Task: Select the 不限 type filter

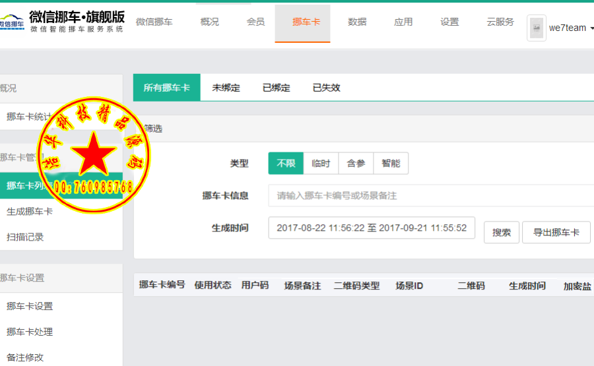Action: coord(286,163)
